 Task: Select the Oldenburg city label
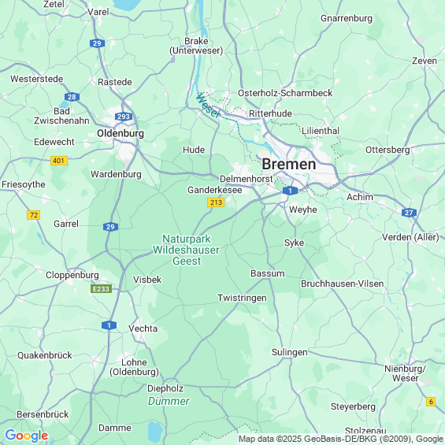click(121, 133)
